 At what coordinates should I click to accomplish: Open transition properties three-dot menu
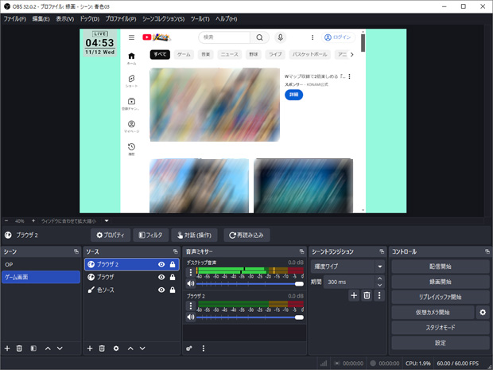[379, 295]
